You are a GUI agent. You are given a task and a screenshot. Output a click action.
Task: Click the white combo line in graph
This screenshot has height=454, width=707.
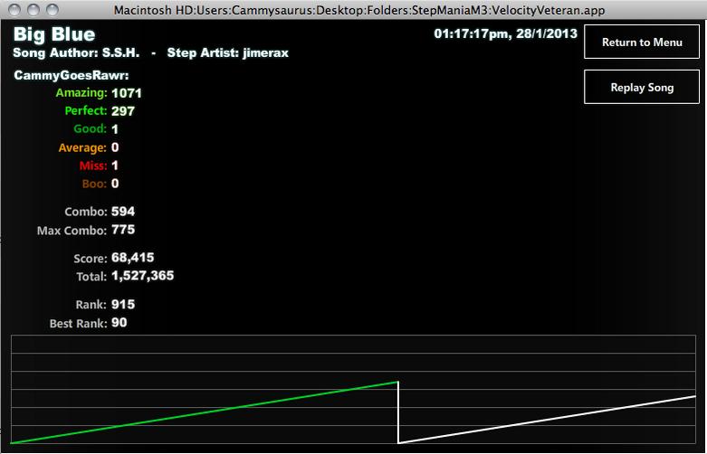click(x=547, y=420)
